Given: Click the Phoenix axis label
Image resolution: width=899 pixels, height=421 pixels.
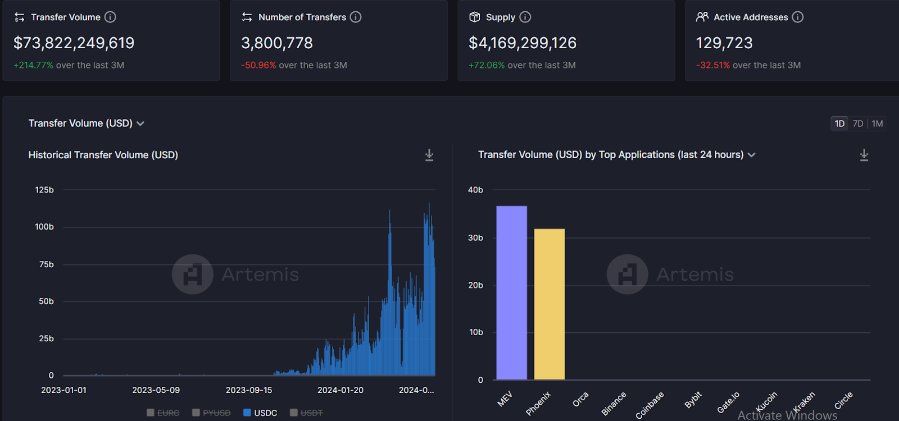Looking at the screenshot, I should [538, 404].
